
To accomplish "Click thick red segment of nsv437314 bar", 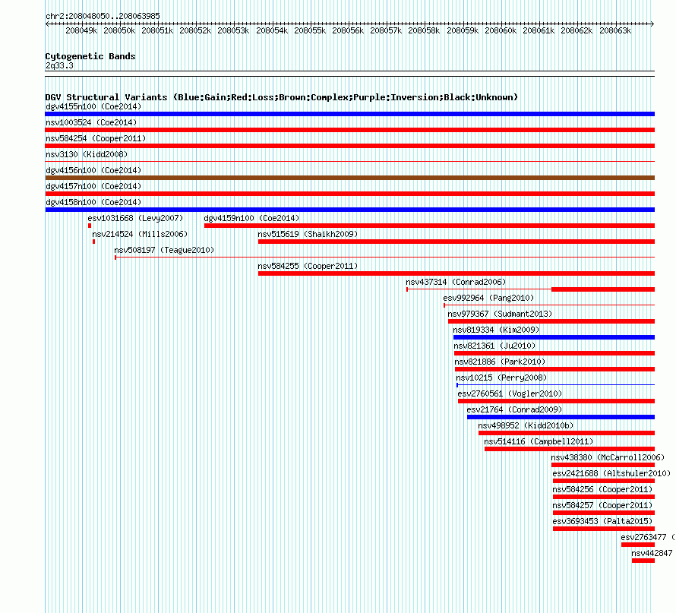I will coord(603,289).
